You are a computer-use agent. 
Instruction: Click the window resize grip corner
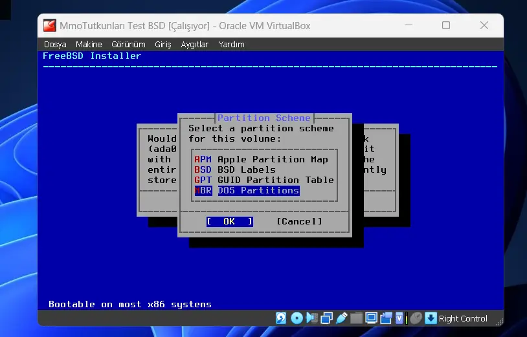coord(500,322)
